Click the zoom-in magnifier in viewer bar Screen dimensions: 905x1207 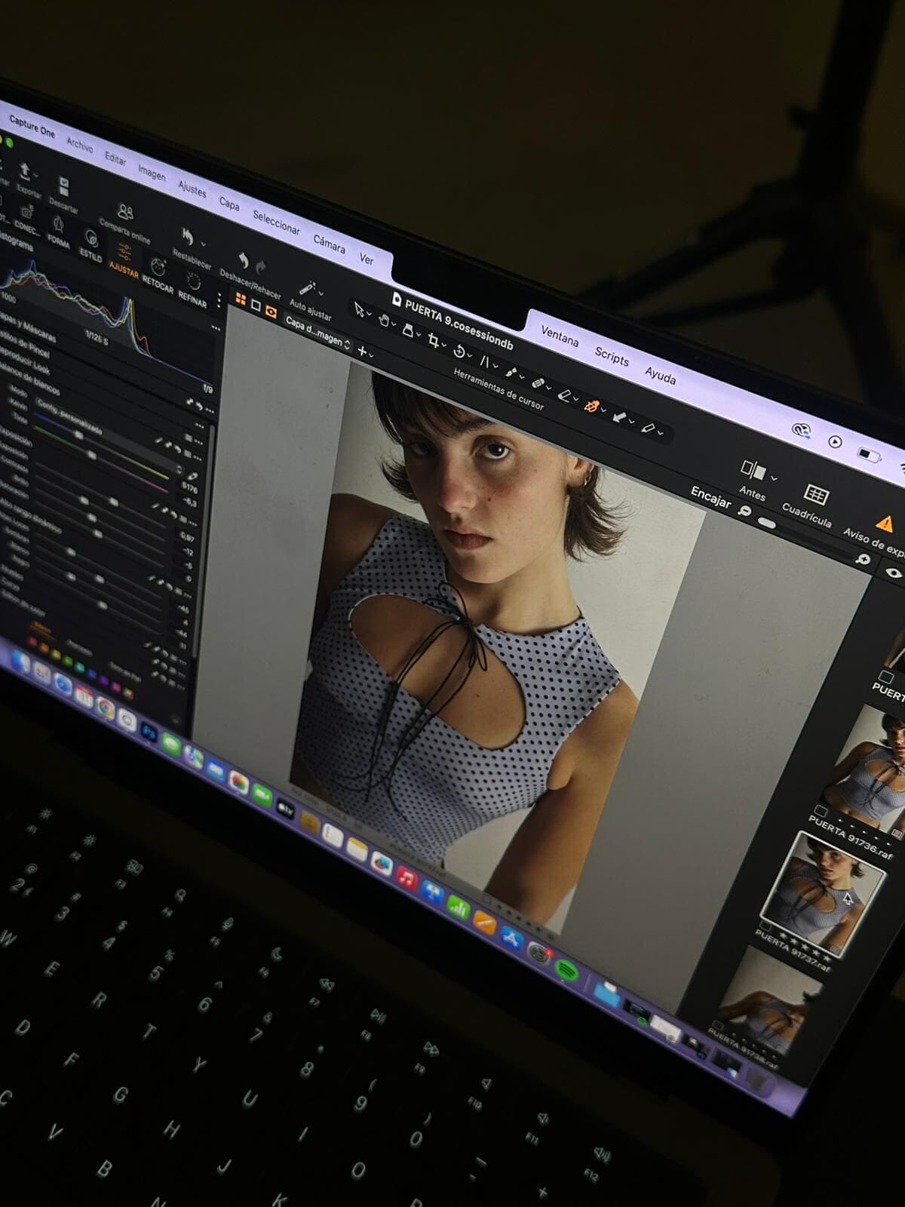pyautogui.click(x=864, y=559)
